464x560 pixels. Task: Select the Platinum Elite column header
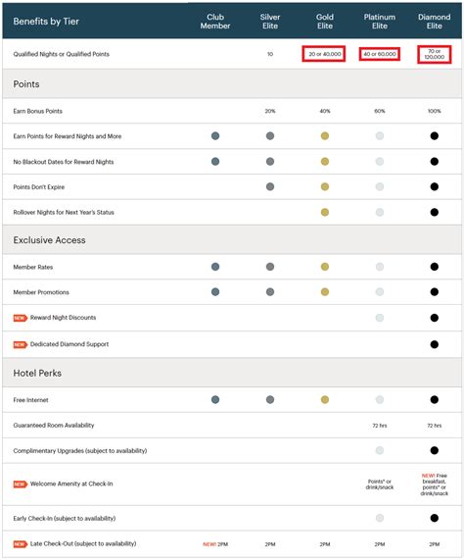point(380,22)
